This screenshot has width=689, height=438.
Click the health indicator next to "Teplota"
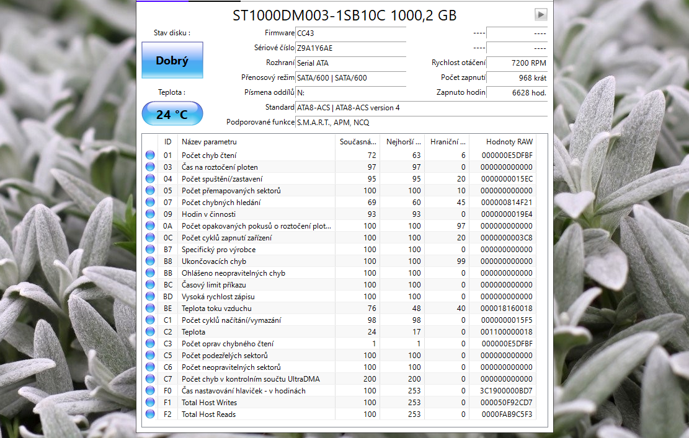150,331
